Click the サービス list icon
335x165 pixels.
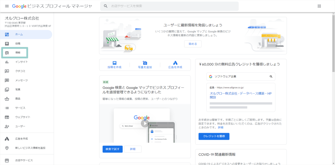coord(7,108)
